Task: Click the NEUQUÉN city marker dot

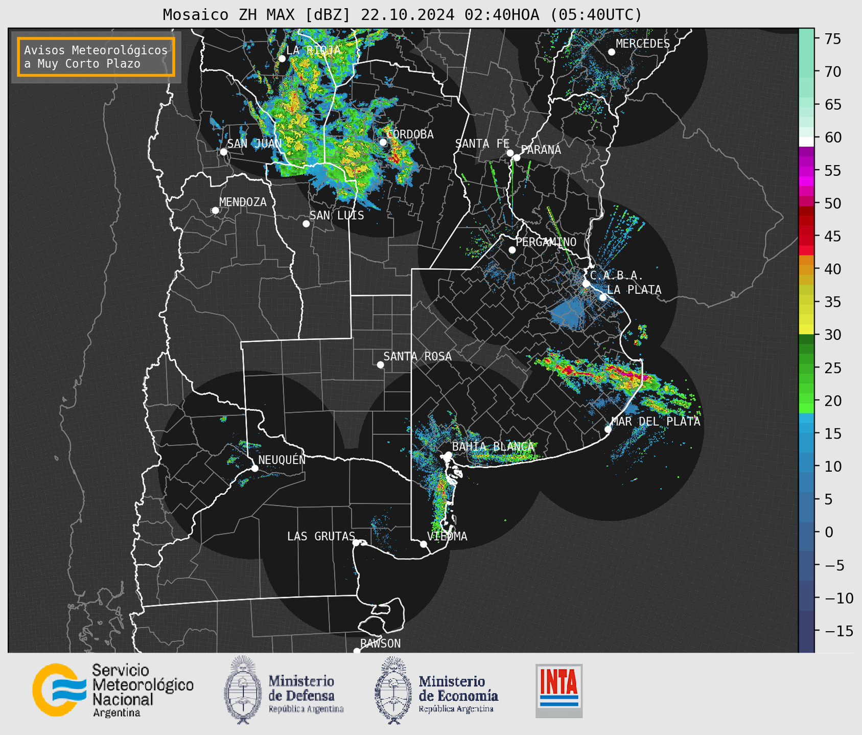Action: click(x=254, y=468)
